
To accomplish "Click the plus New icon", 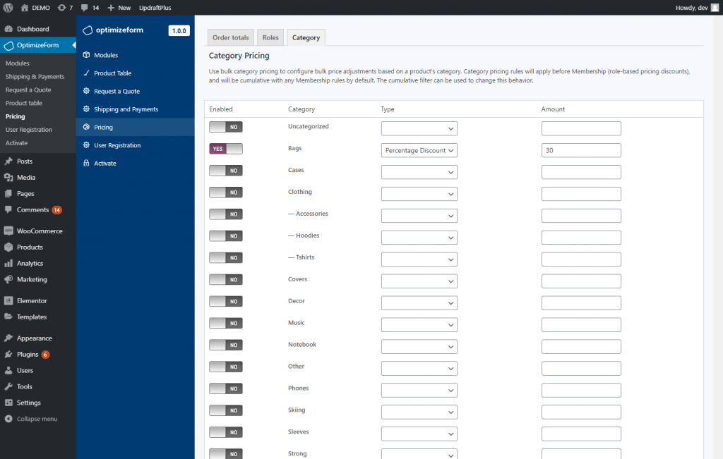I will (x=111, y=7).
